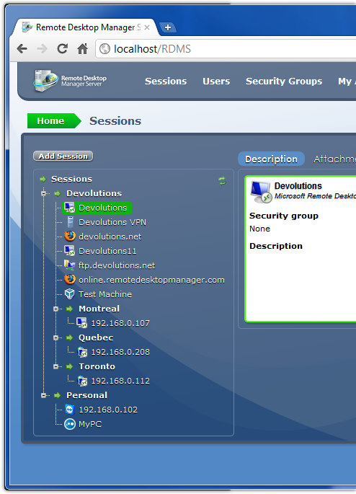356x494 pixels.
Task: Click the Add Session button
Action: (x=63, y=156)
